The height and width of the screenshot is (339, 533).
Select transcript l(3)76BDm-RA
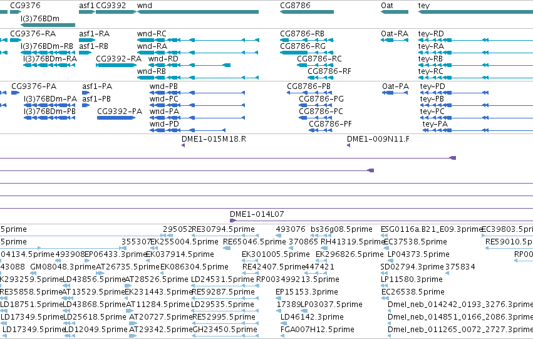[x=50, y=59]
